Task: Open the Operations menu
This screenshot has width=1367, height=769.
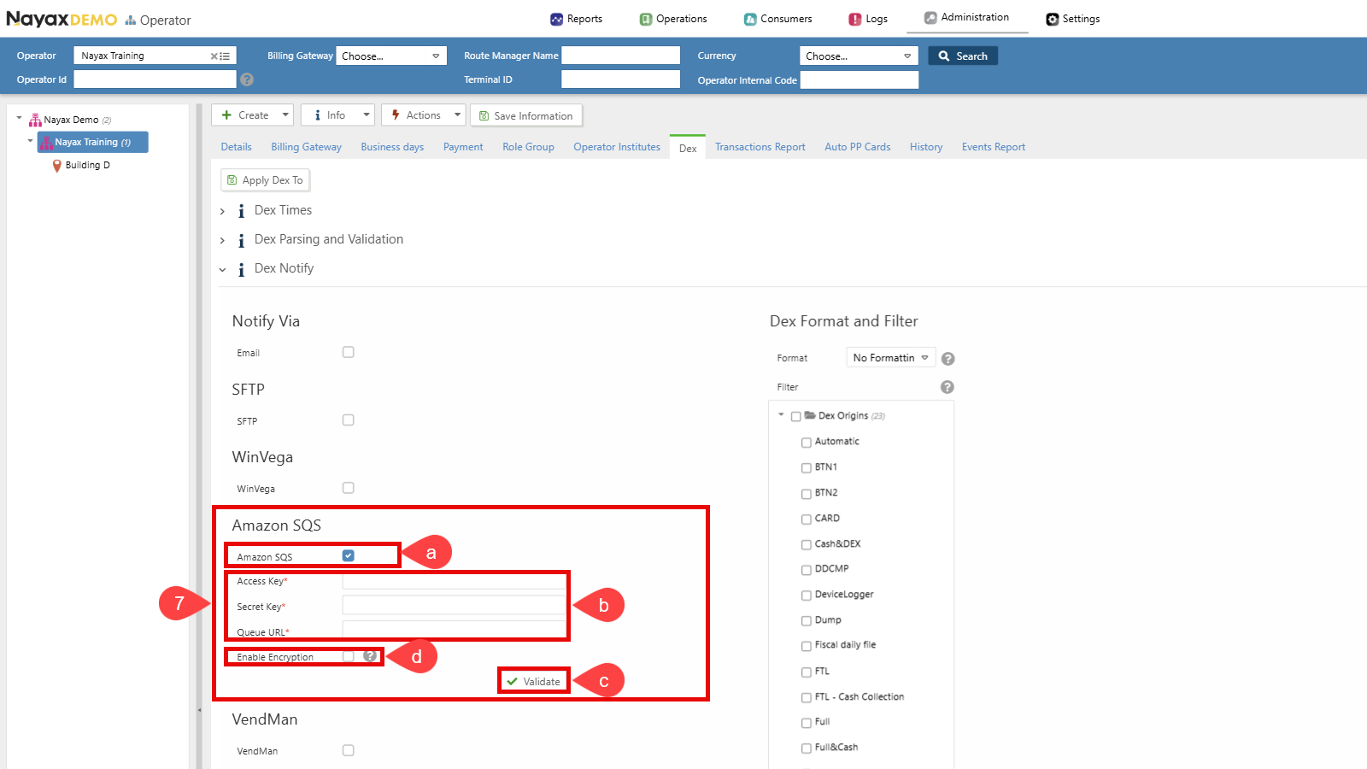Action: 674,19
